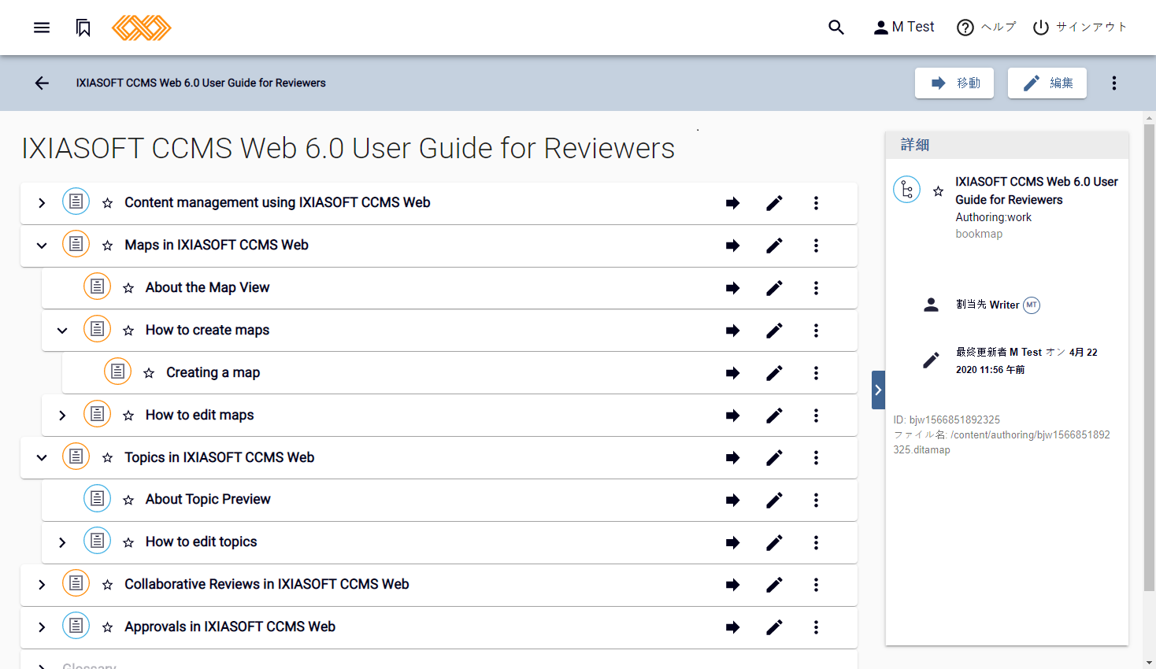This screenshot has width=1156, height=669.
Task: Open more options for Maps in IXIASOFT row
Action: [x=816, y=246]
